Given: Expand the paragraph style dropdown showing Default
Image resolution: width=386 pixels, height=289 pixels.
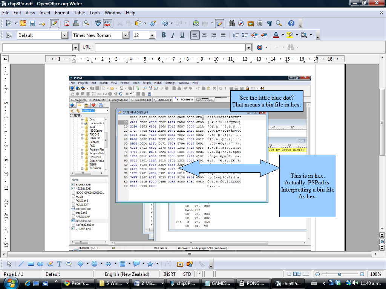Looking at the screenshot, I should 64,35.
